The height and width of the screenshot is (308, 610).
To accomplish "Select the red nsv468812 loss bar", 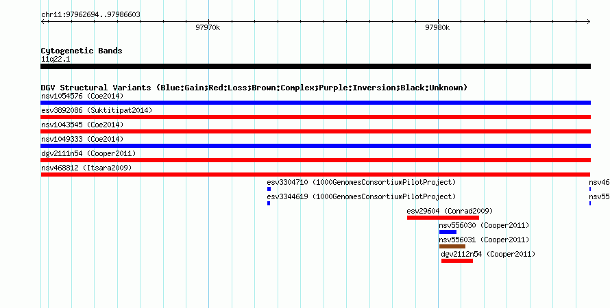I will (x=315, y=175).
